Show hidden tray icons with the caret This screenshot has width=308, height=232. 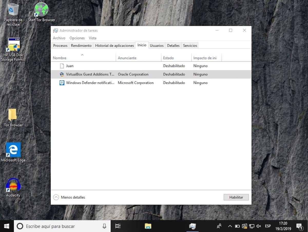pos(230,226)
